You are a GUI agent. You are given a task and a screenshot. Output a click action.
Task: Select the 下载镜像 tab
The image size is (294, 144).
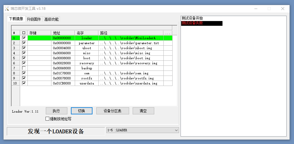tap(16, 19)
